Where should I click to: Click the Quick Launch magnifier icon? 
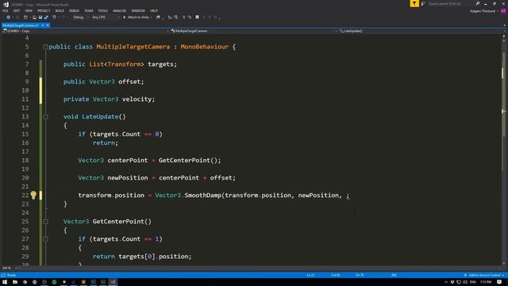click(x=478, y=3)
